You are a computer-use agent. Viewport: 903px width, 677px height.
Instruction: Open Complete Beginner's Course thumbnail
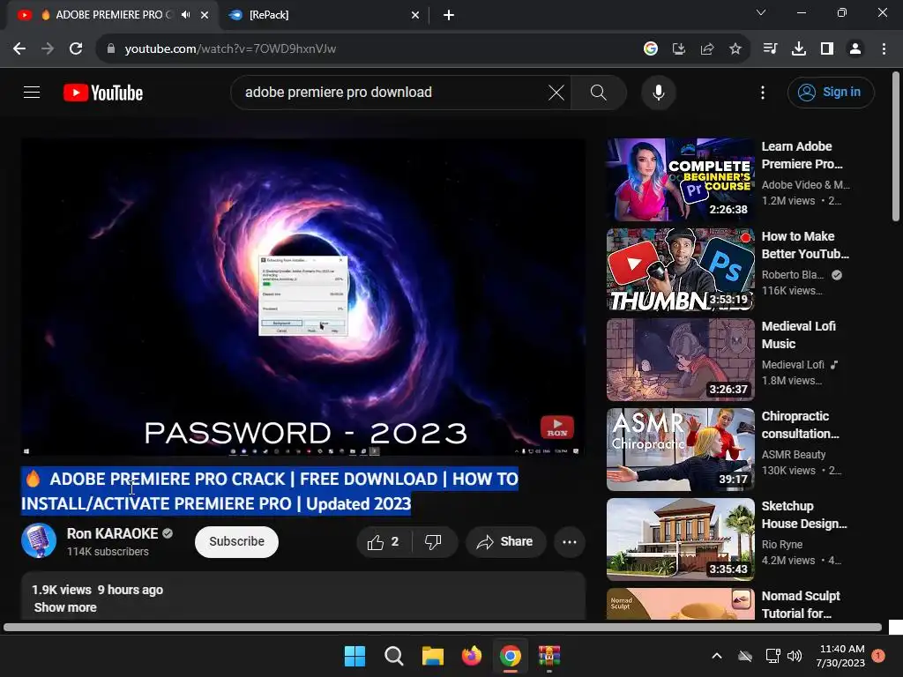point(680,180)
